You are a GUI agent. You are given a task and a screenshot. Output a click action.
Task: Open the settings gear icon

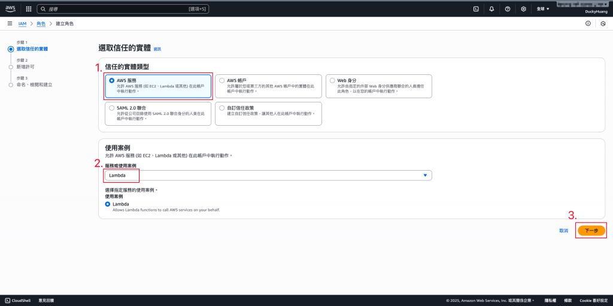[x=523, y=8]
